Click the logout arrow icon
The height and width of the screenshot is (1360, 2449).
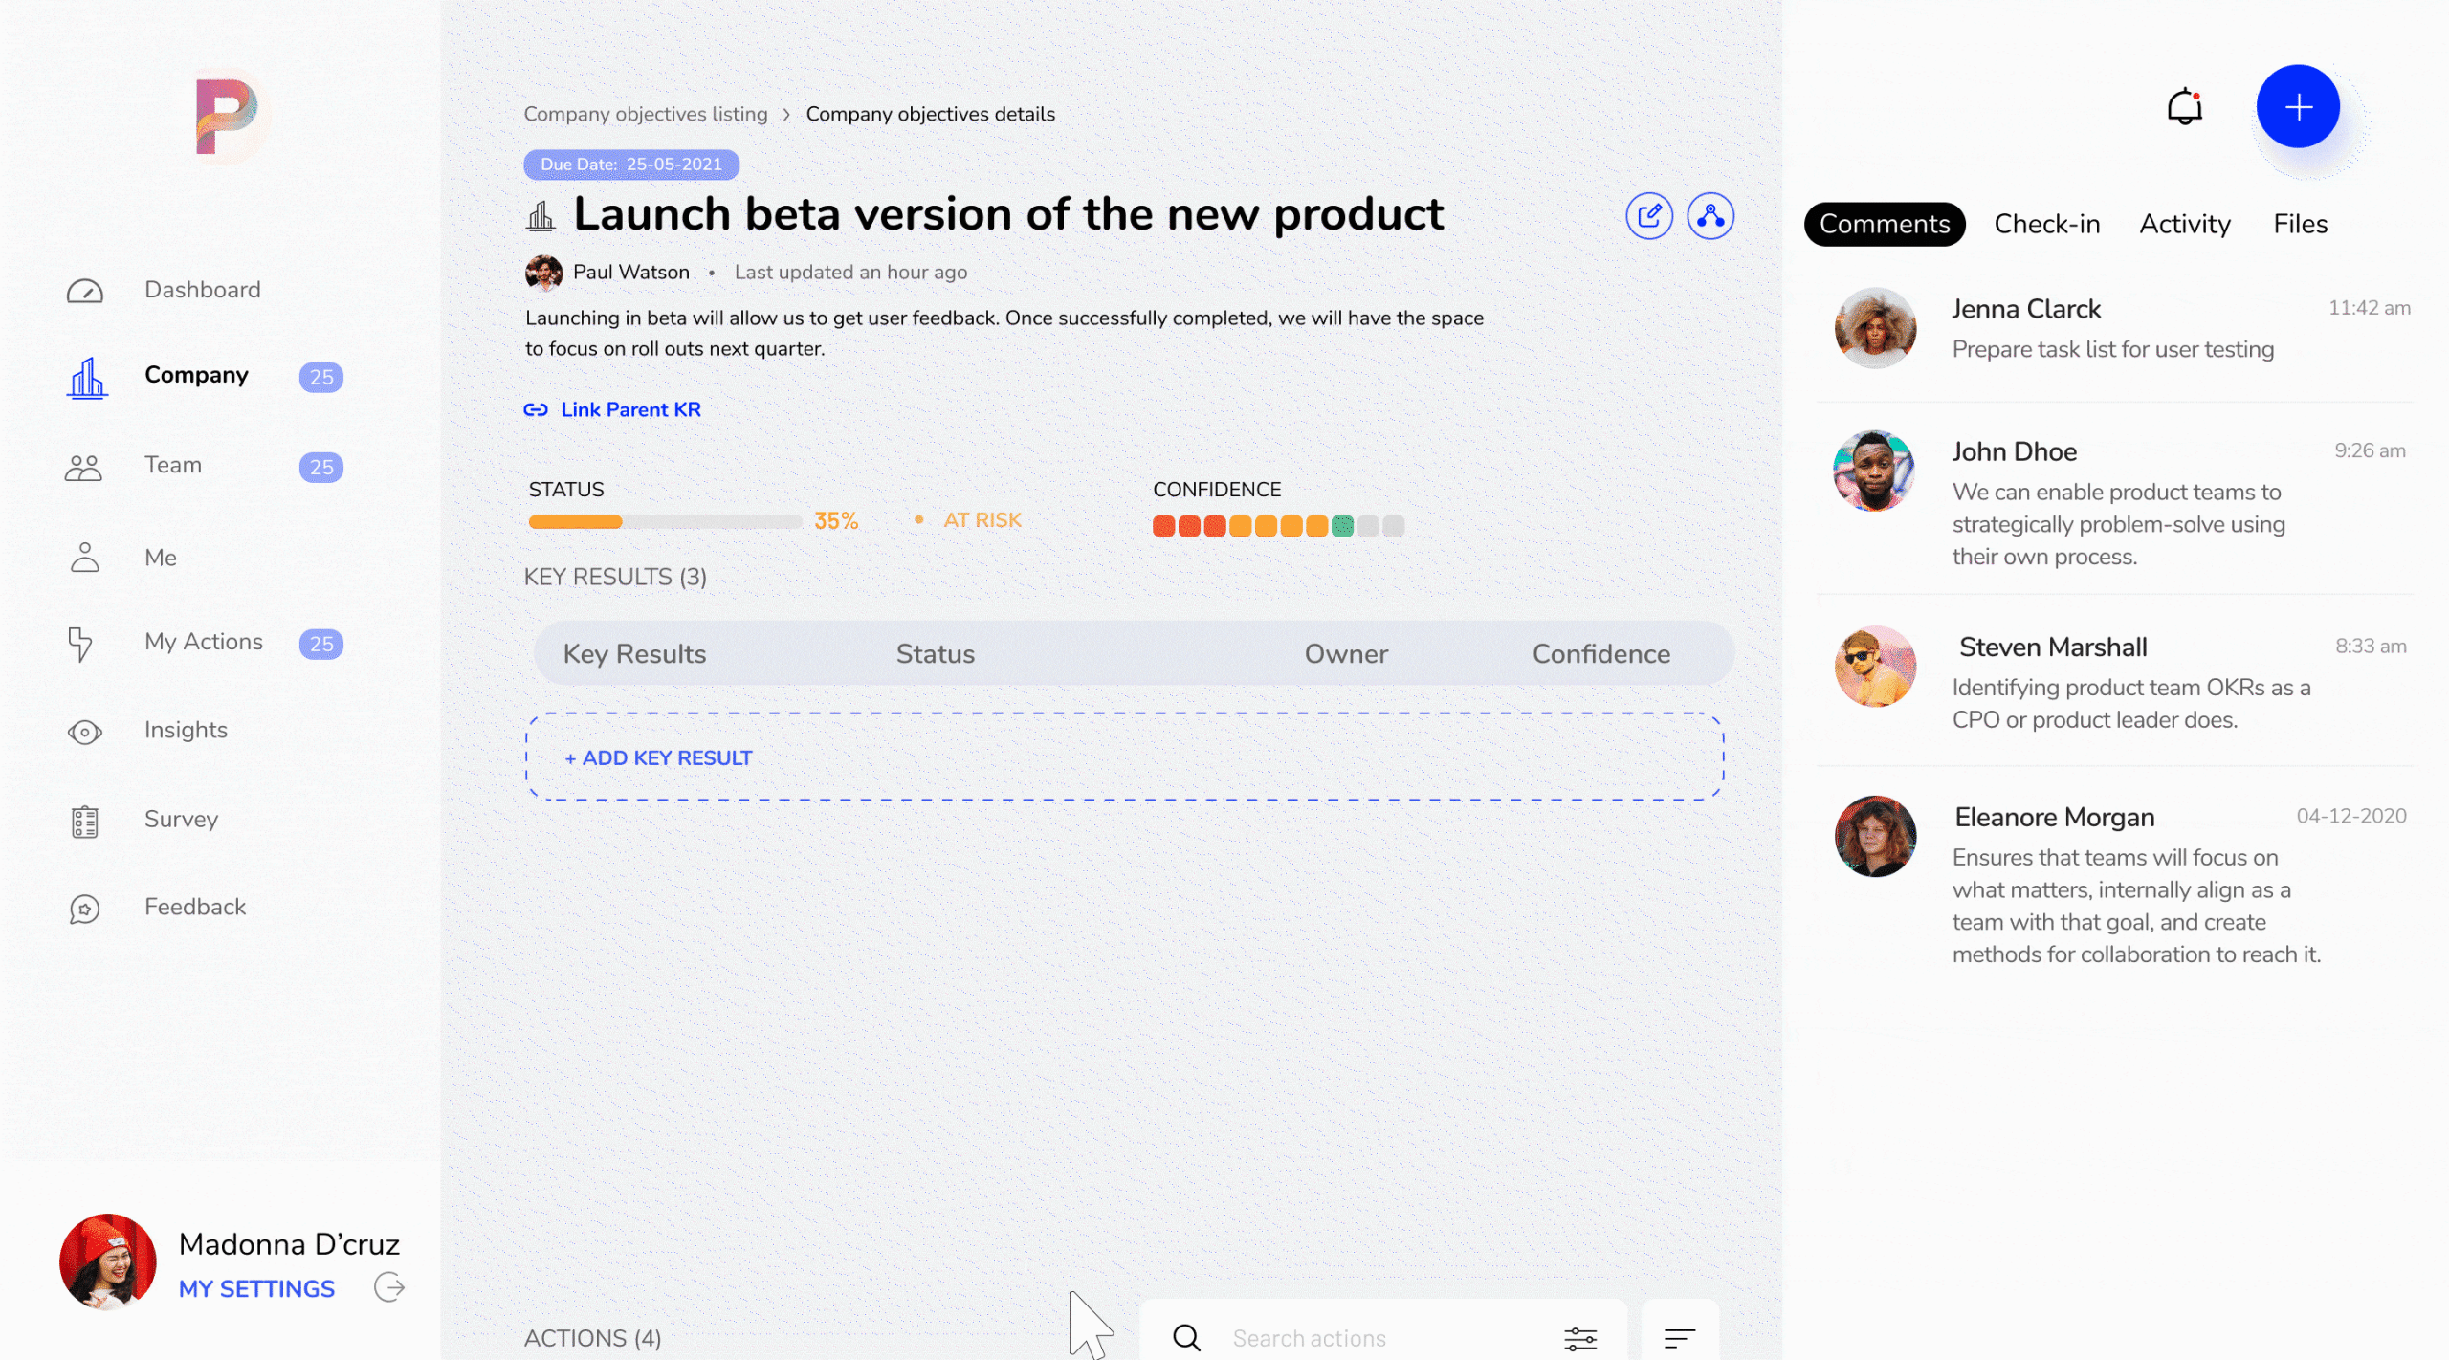(x=389, y=1287)
